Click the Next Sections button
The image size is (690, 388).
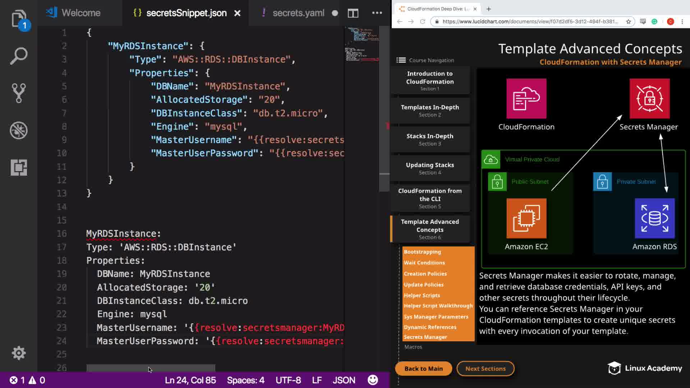coord(485,369)
